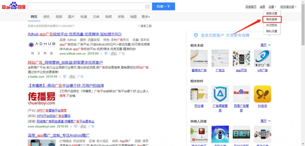Open the 明师俱乐部 account dropdown
305x146 pixels.
tap(288, 7)
